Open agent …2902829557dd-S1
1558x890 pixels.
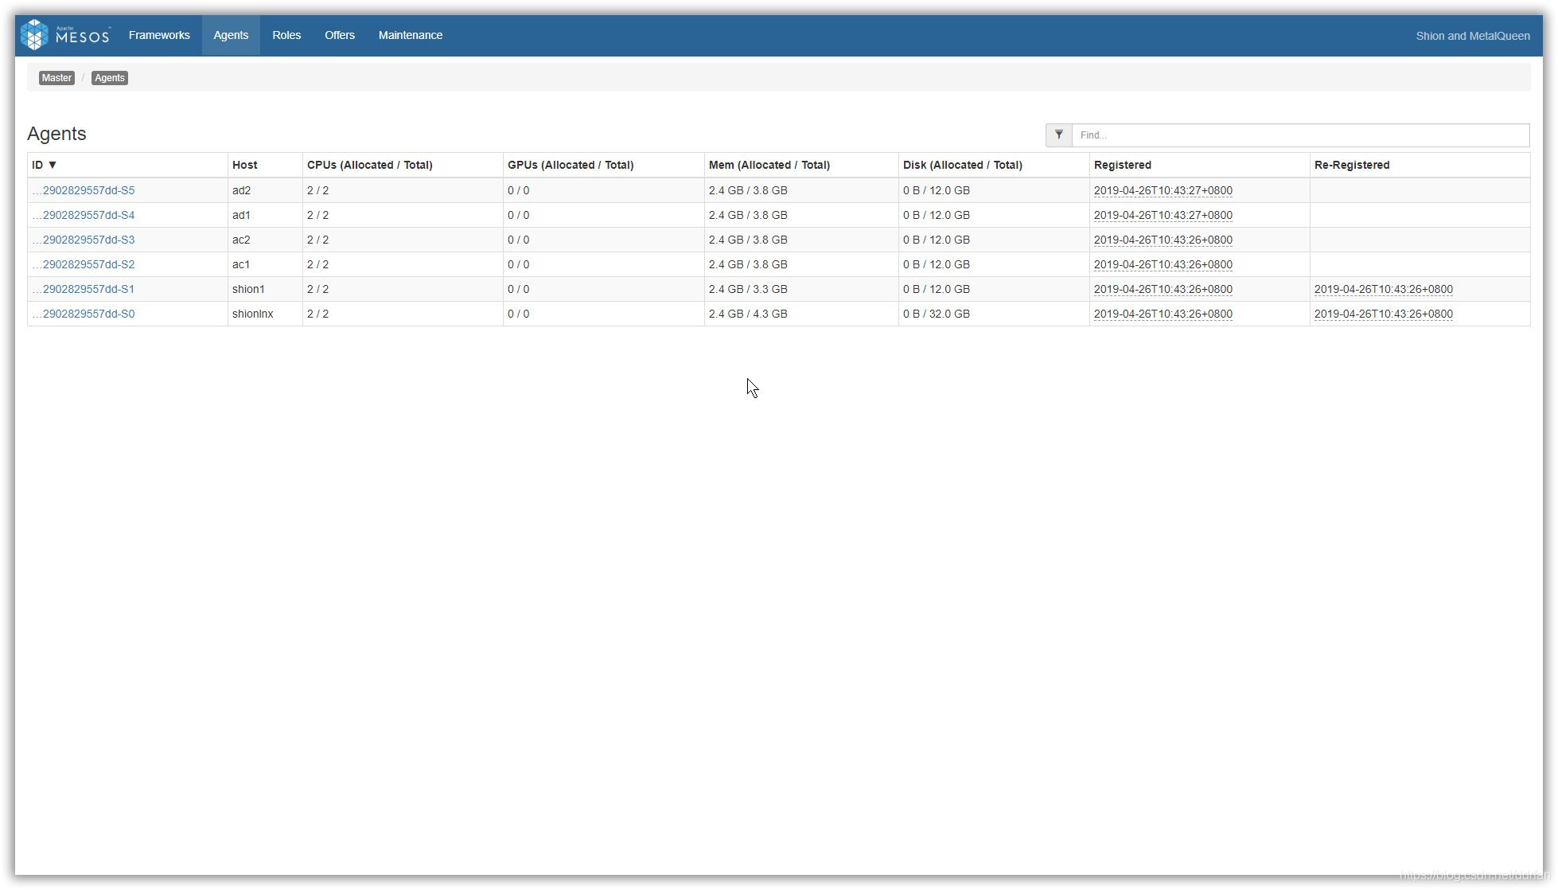84,289
